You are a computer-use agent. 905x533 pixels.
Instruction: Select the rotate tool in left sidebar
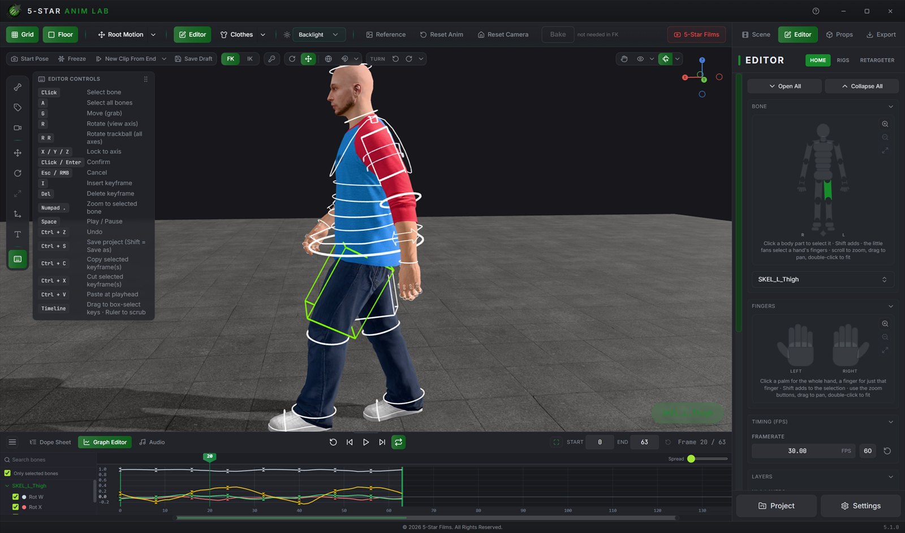pos(18,174)
